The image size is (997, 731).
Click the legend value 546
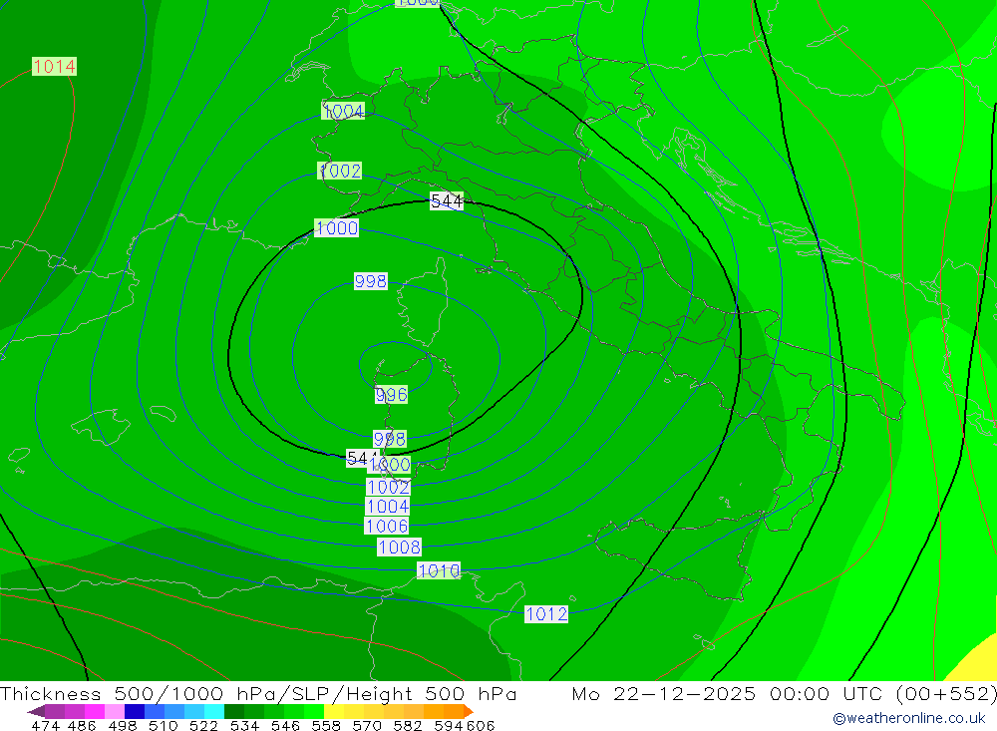click(x=285, y=725)
